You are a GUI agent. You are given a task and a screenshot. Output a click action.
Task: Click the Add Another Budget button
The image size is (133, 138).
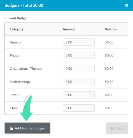click(x=27, y=128)
